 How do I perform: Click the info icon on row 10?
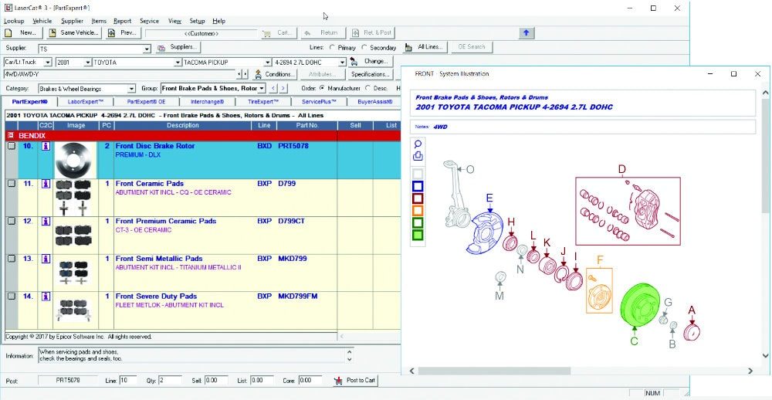46,146
